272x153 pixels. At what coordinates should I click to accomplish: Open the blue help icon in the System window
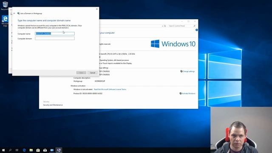click(x=196, y=30)
